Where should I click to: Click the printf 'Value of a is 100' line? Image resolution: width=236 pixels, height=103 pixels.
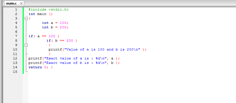[x=97, y=49]
